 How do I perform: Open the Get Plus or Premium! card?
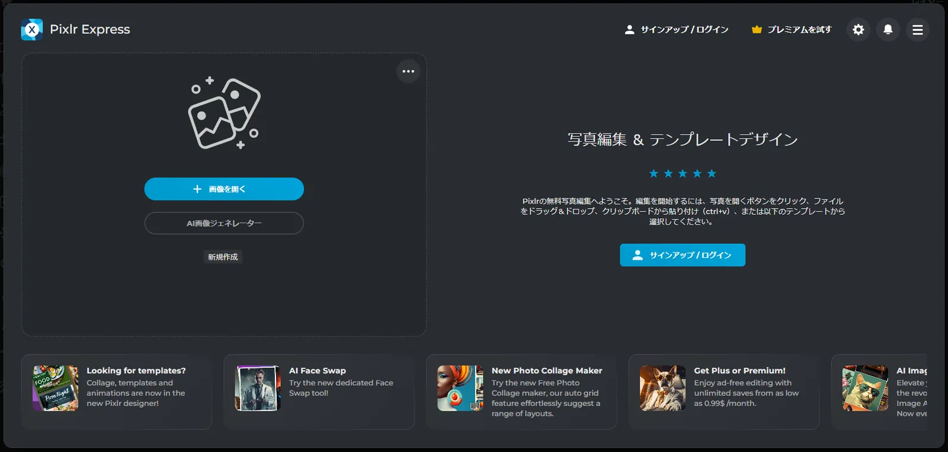pyautogui.click(x=724, y=392)
